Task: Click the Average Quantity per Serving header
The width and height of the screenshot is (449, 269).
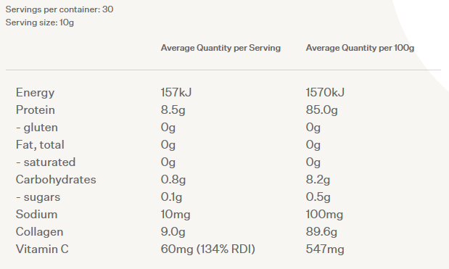Action: tap(221, 48)
